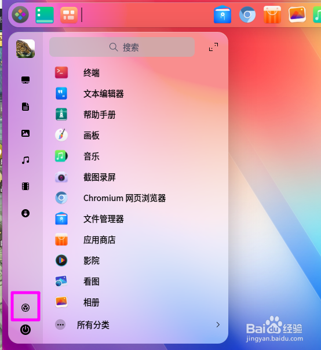Open App Store from the dock

[272, 14]
